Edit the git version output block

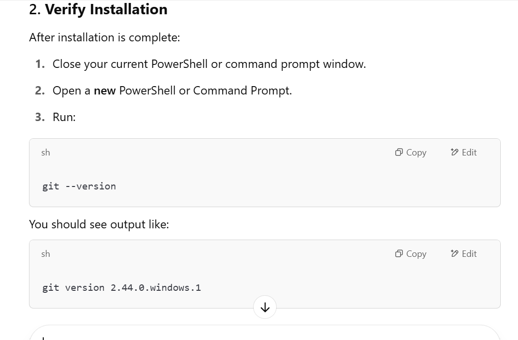[463, 254]
